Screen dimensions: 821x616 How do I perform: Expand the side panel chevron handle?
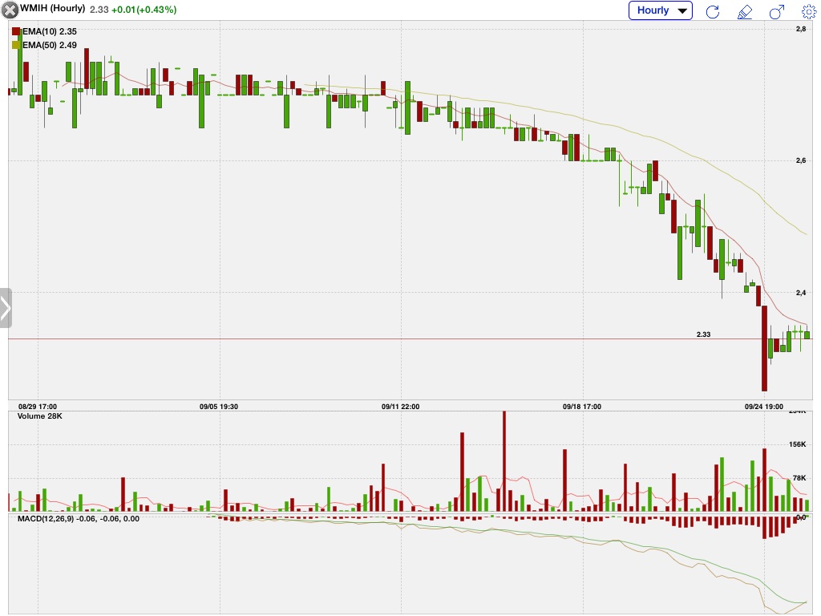tap(6, 308)
